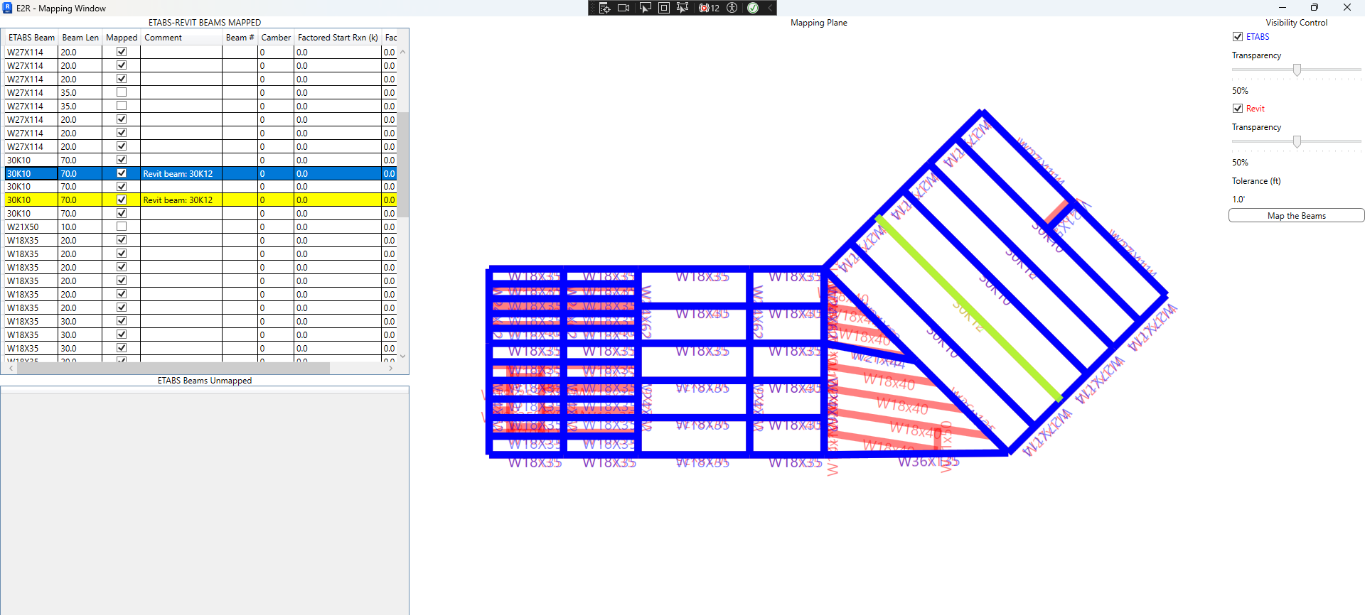The height and width of the screenshot is (615, 1365).
Task: Minimize the E2R Mapping Window
Action: (1282, 8)
